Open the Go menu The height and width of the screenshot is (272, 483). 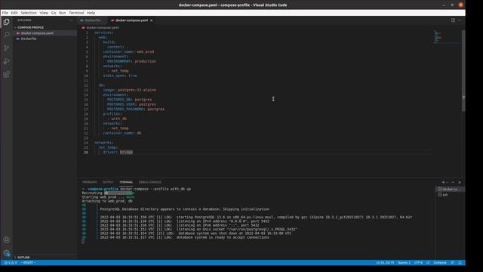pyautogui.click(x=54, y=13)
